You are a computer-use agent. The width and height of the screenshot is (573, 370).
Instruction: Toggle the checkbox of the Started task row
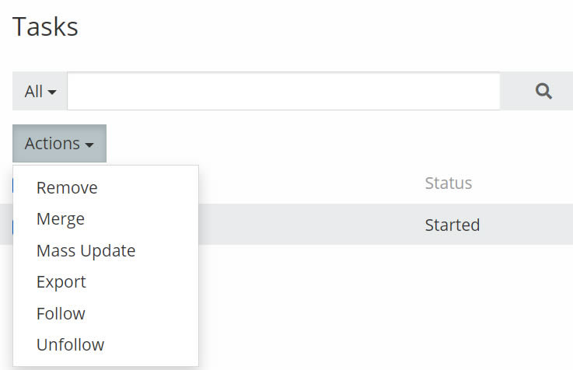pos(12,226)
